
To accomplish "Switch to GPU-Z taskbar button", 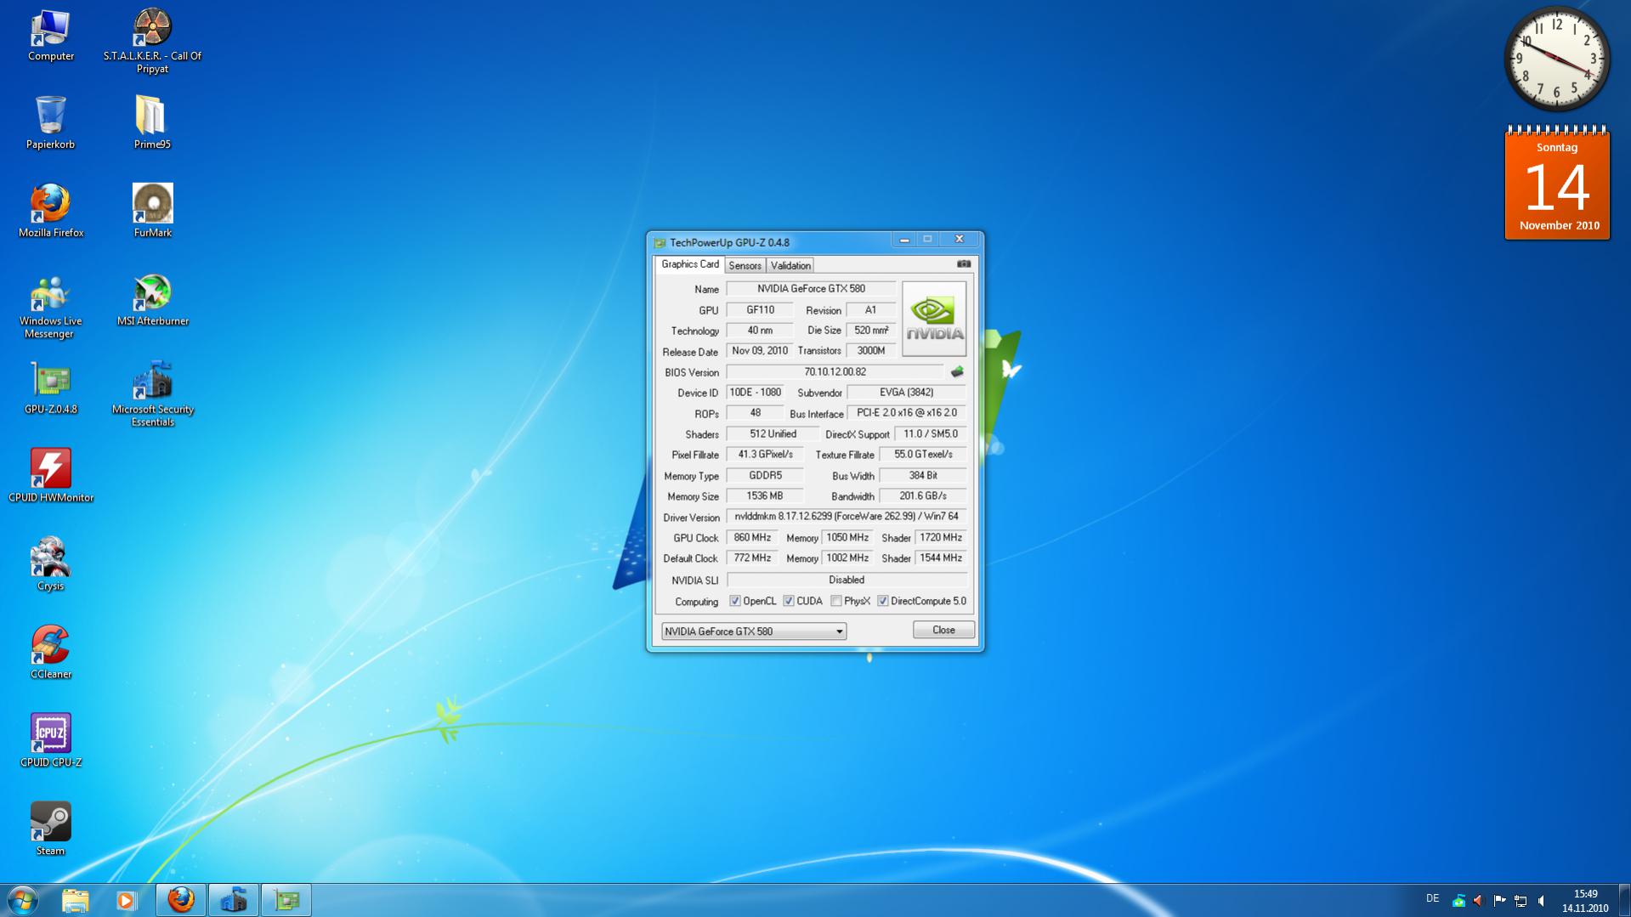I will [286, 900].
